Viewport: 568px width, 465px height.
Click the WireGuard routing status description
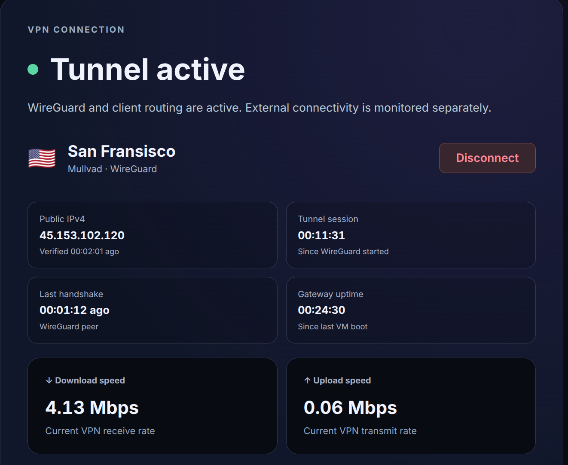[x=260, y=108]
